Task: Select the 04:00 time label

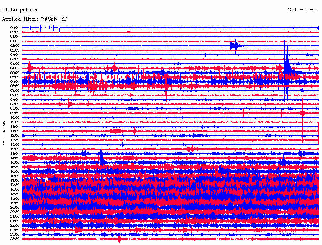Action: [x=15, y=64]
